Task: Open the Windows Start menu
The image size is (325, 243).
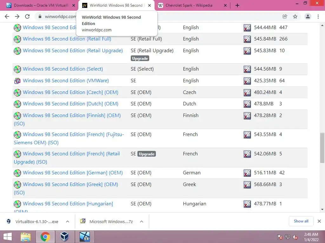Action: coord(8,237)
